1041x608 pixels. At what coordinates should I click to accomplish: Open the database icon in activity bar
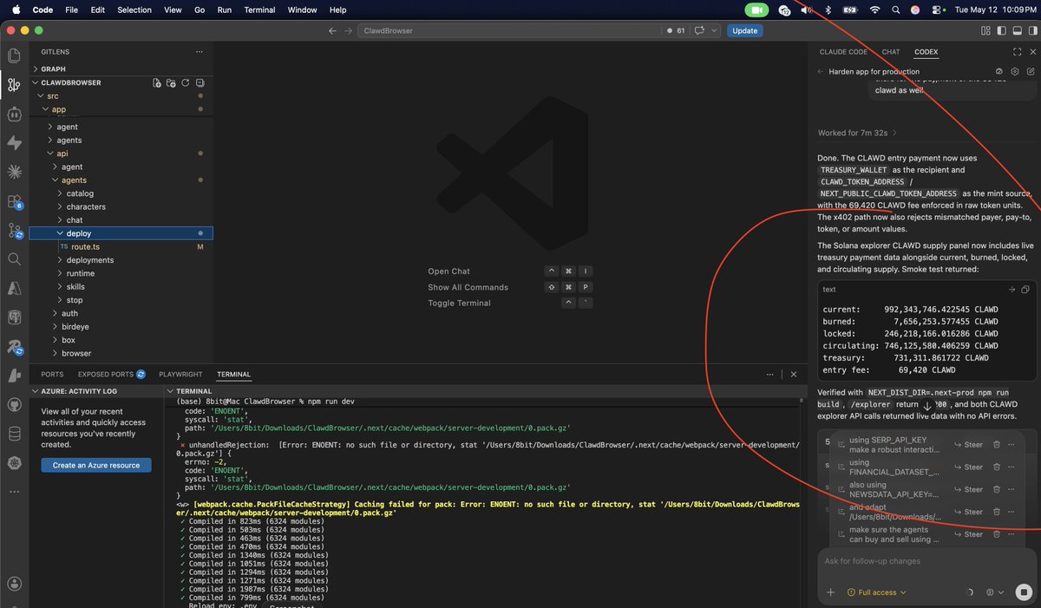14,434
